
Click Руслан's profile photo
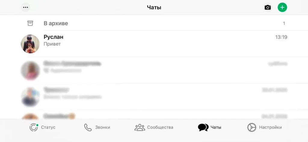(30, 44)
